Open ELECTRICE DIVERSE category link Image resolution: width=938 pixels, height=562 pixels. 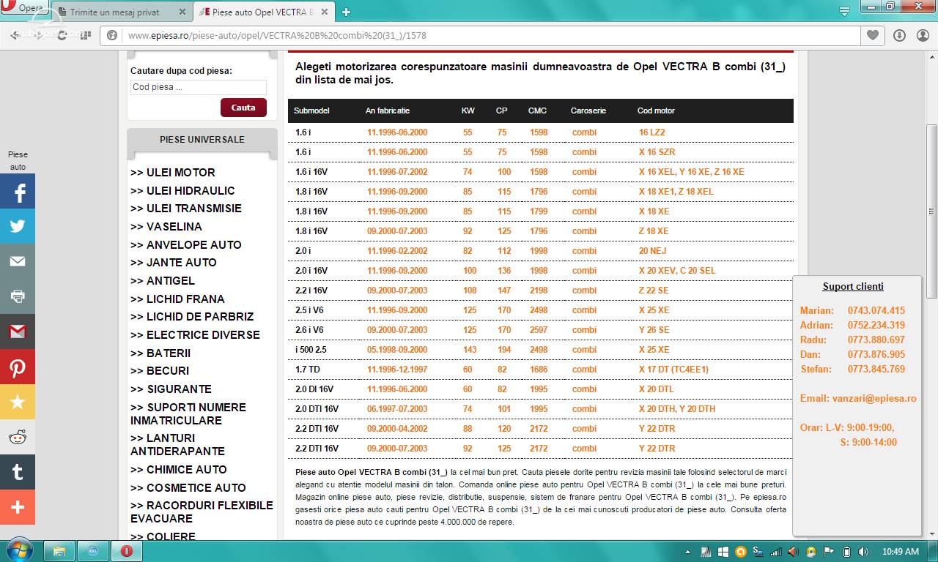195,335
